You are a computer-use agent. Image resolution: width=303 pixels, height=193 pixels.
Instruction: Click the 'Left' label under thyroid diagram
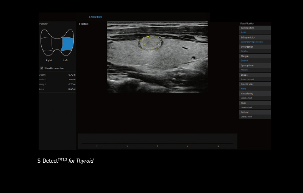point(66,61)
